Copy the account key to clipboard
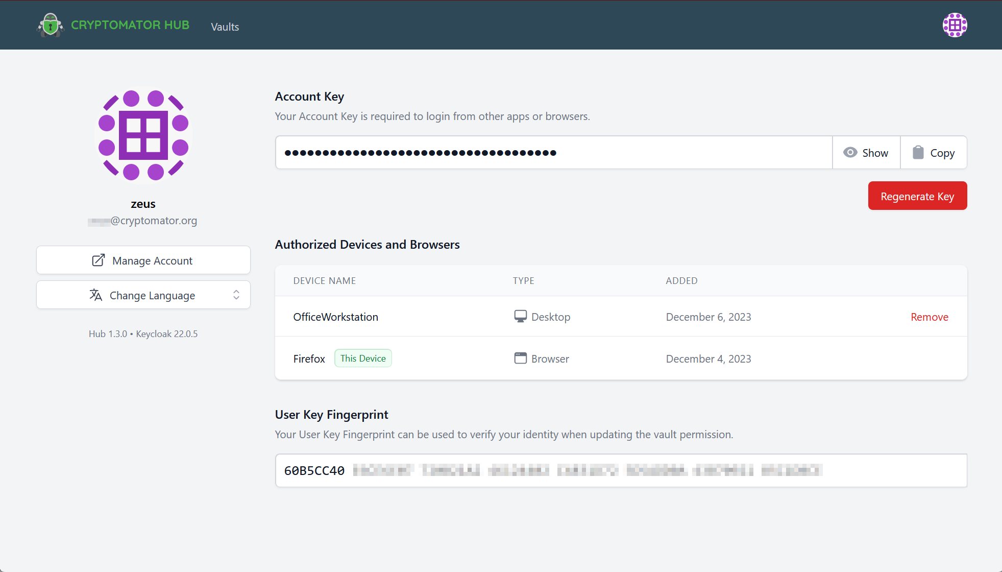The height and width of the screenshot is (572, 1002). tap(933, 153)
